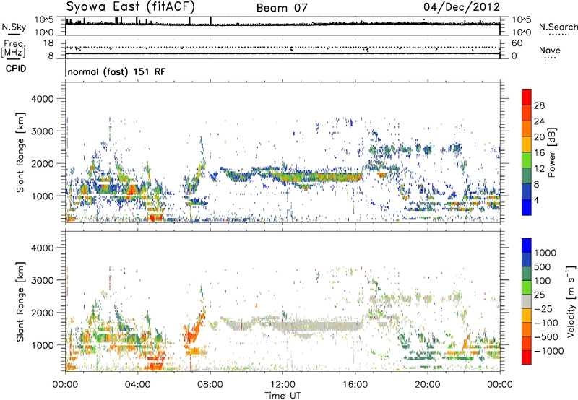Click the '4000' tick of the power panel

(43, 99)
